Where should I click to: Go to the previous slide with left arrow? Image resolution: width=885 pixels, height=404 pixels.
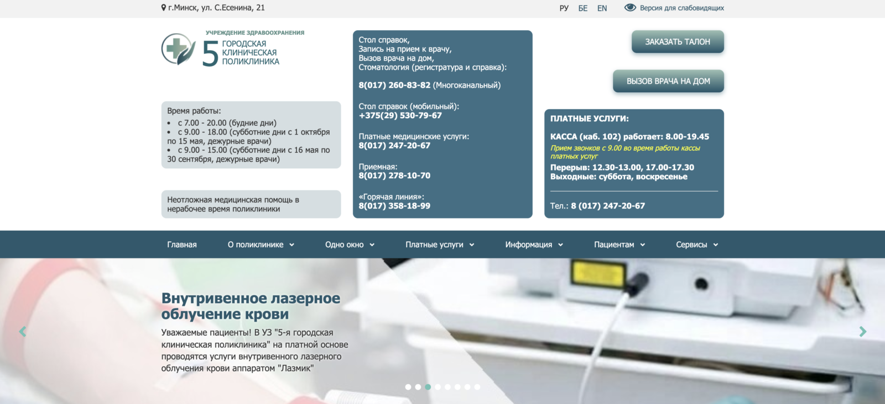coord(23,332)
